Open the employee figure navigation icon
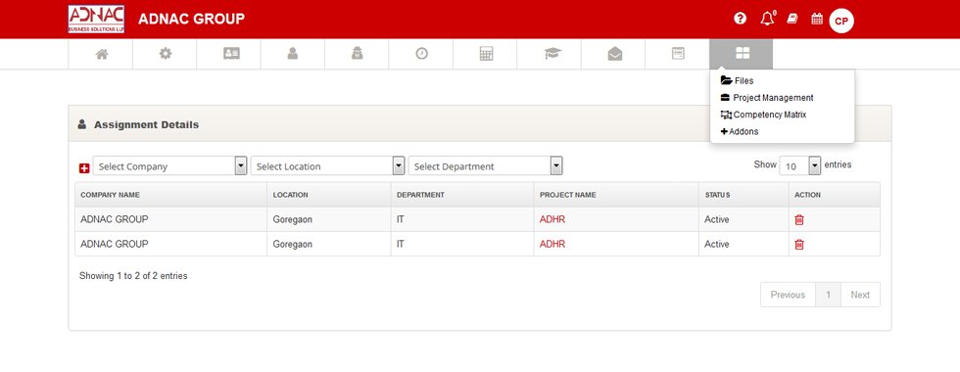 357,54
